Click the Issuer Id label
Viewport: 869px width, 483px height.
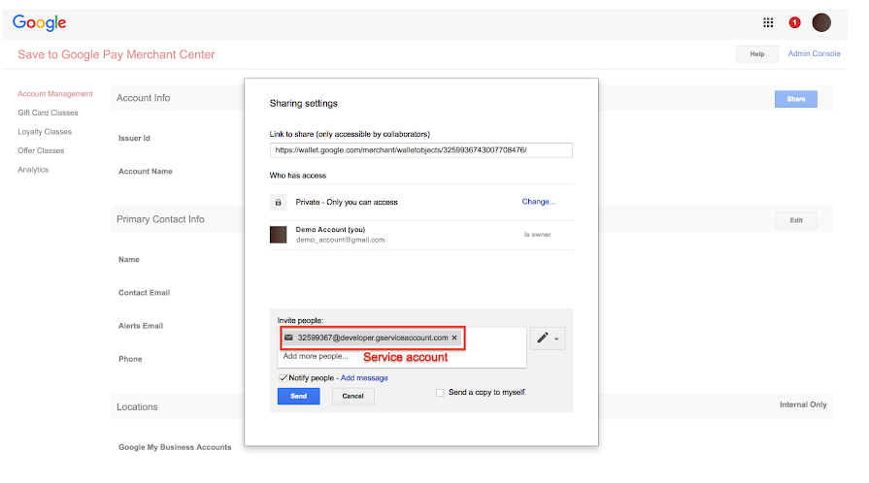tap(134, 138)
